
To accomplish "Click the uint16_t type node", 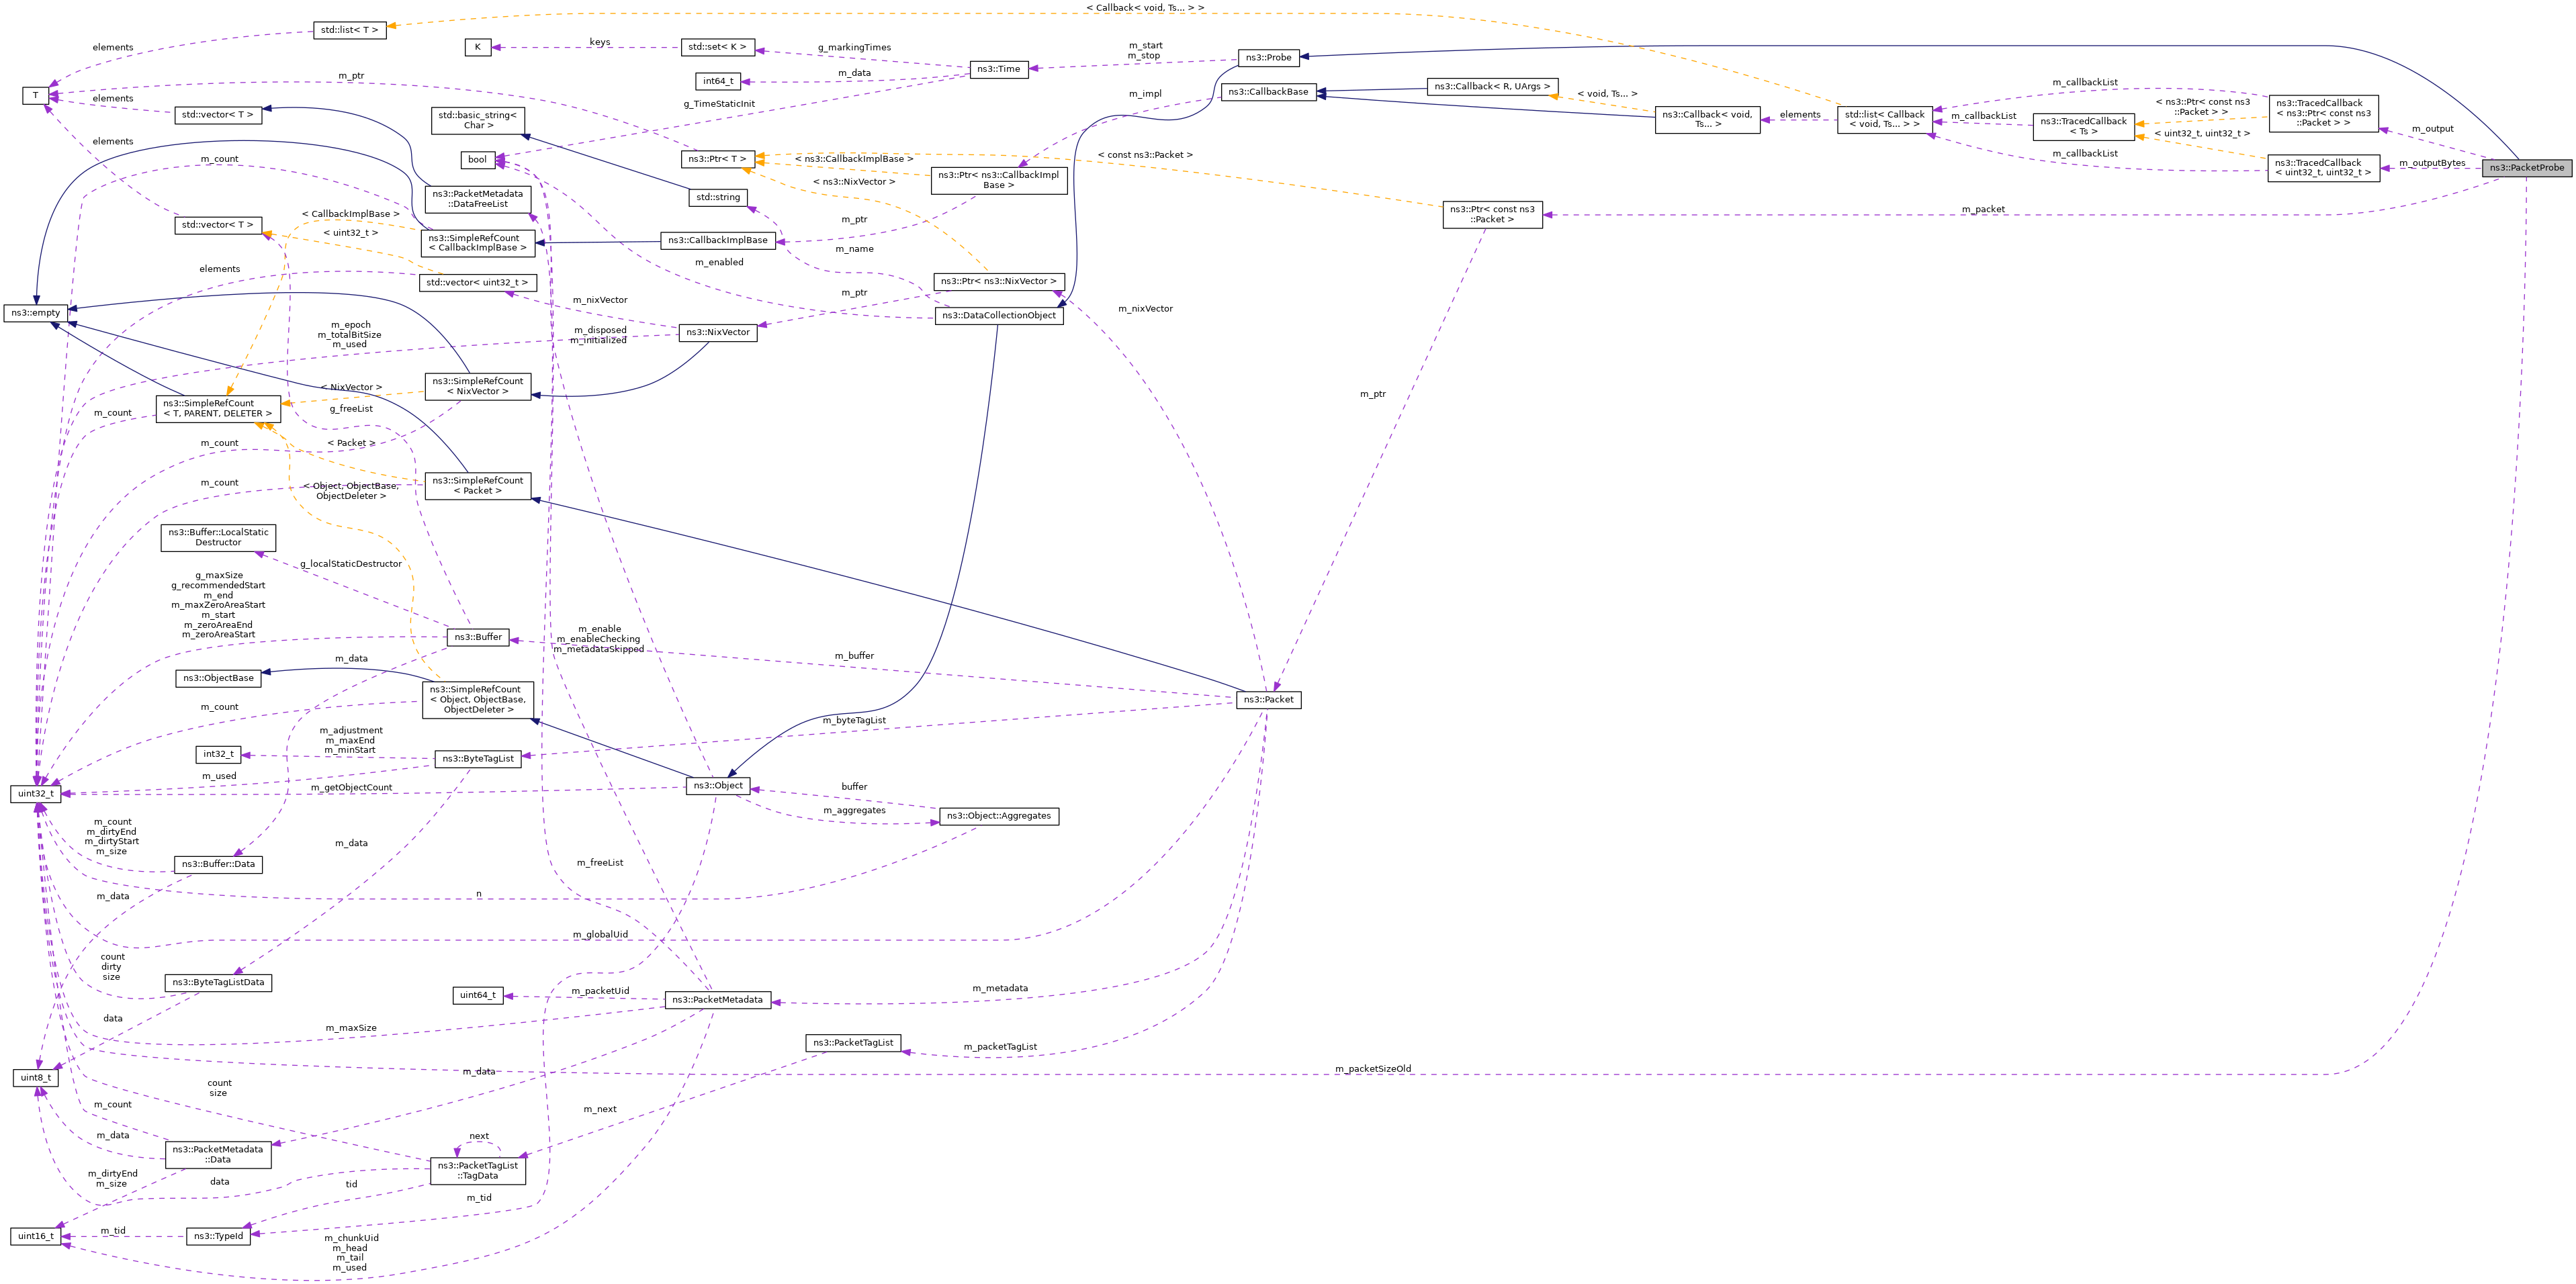I will tap(35, 1237).
